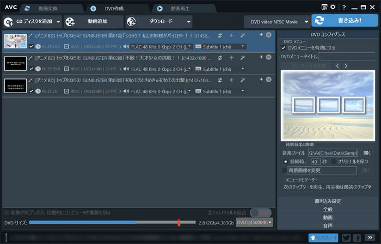
Task: Click the magic wand effects icon on first video
Action: pos(243,35)
